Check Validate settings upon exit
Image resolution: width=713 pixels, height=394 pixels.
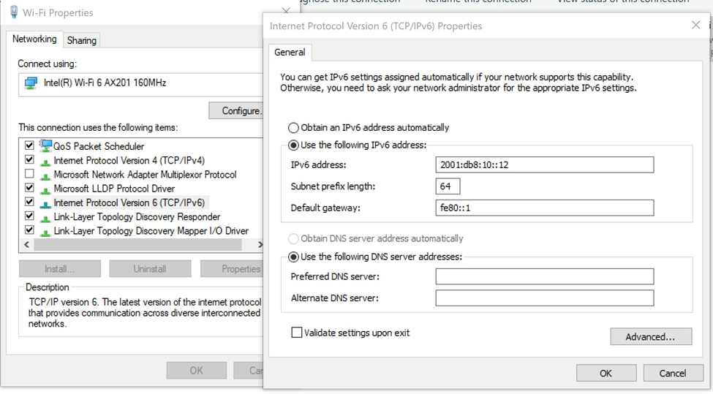click(x=296, y=333)
